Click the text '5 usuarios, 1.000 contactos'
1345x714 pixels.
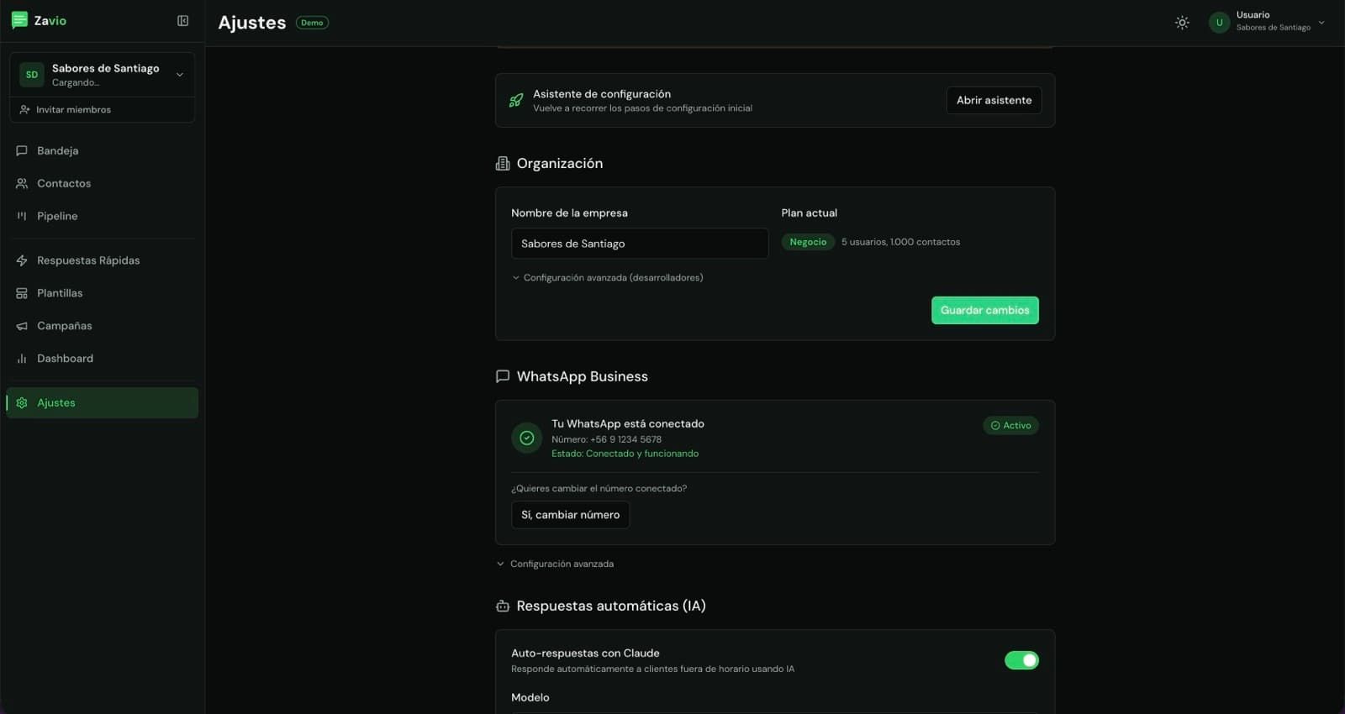[900, 242]
